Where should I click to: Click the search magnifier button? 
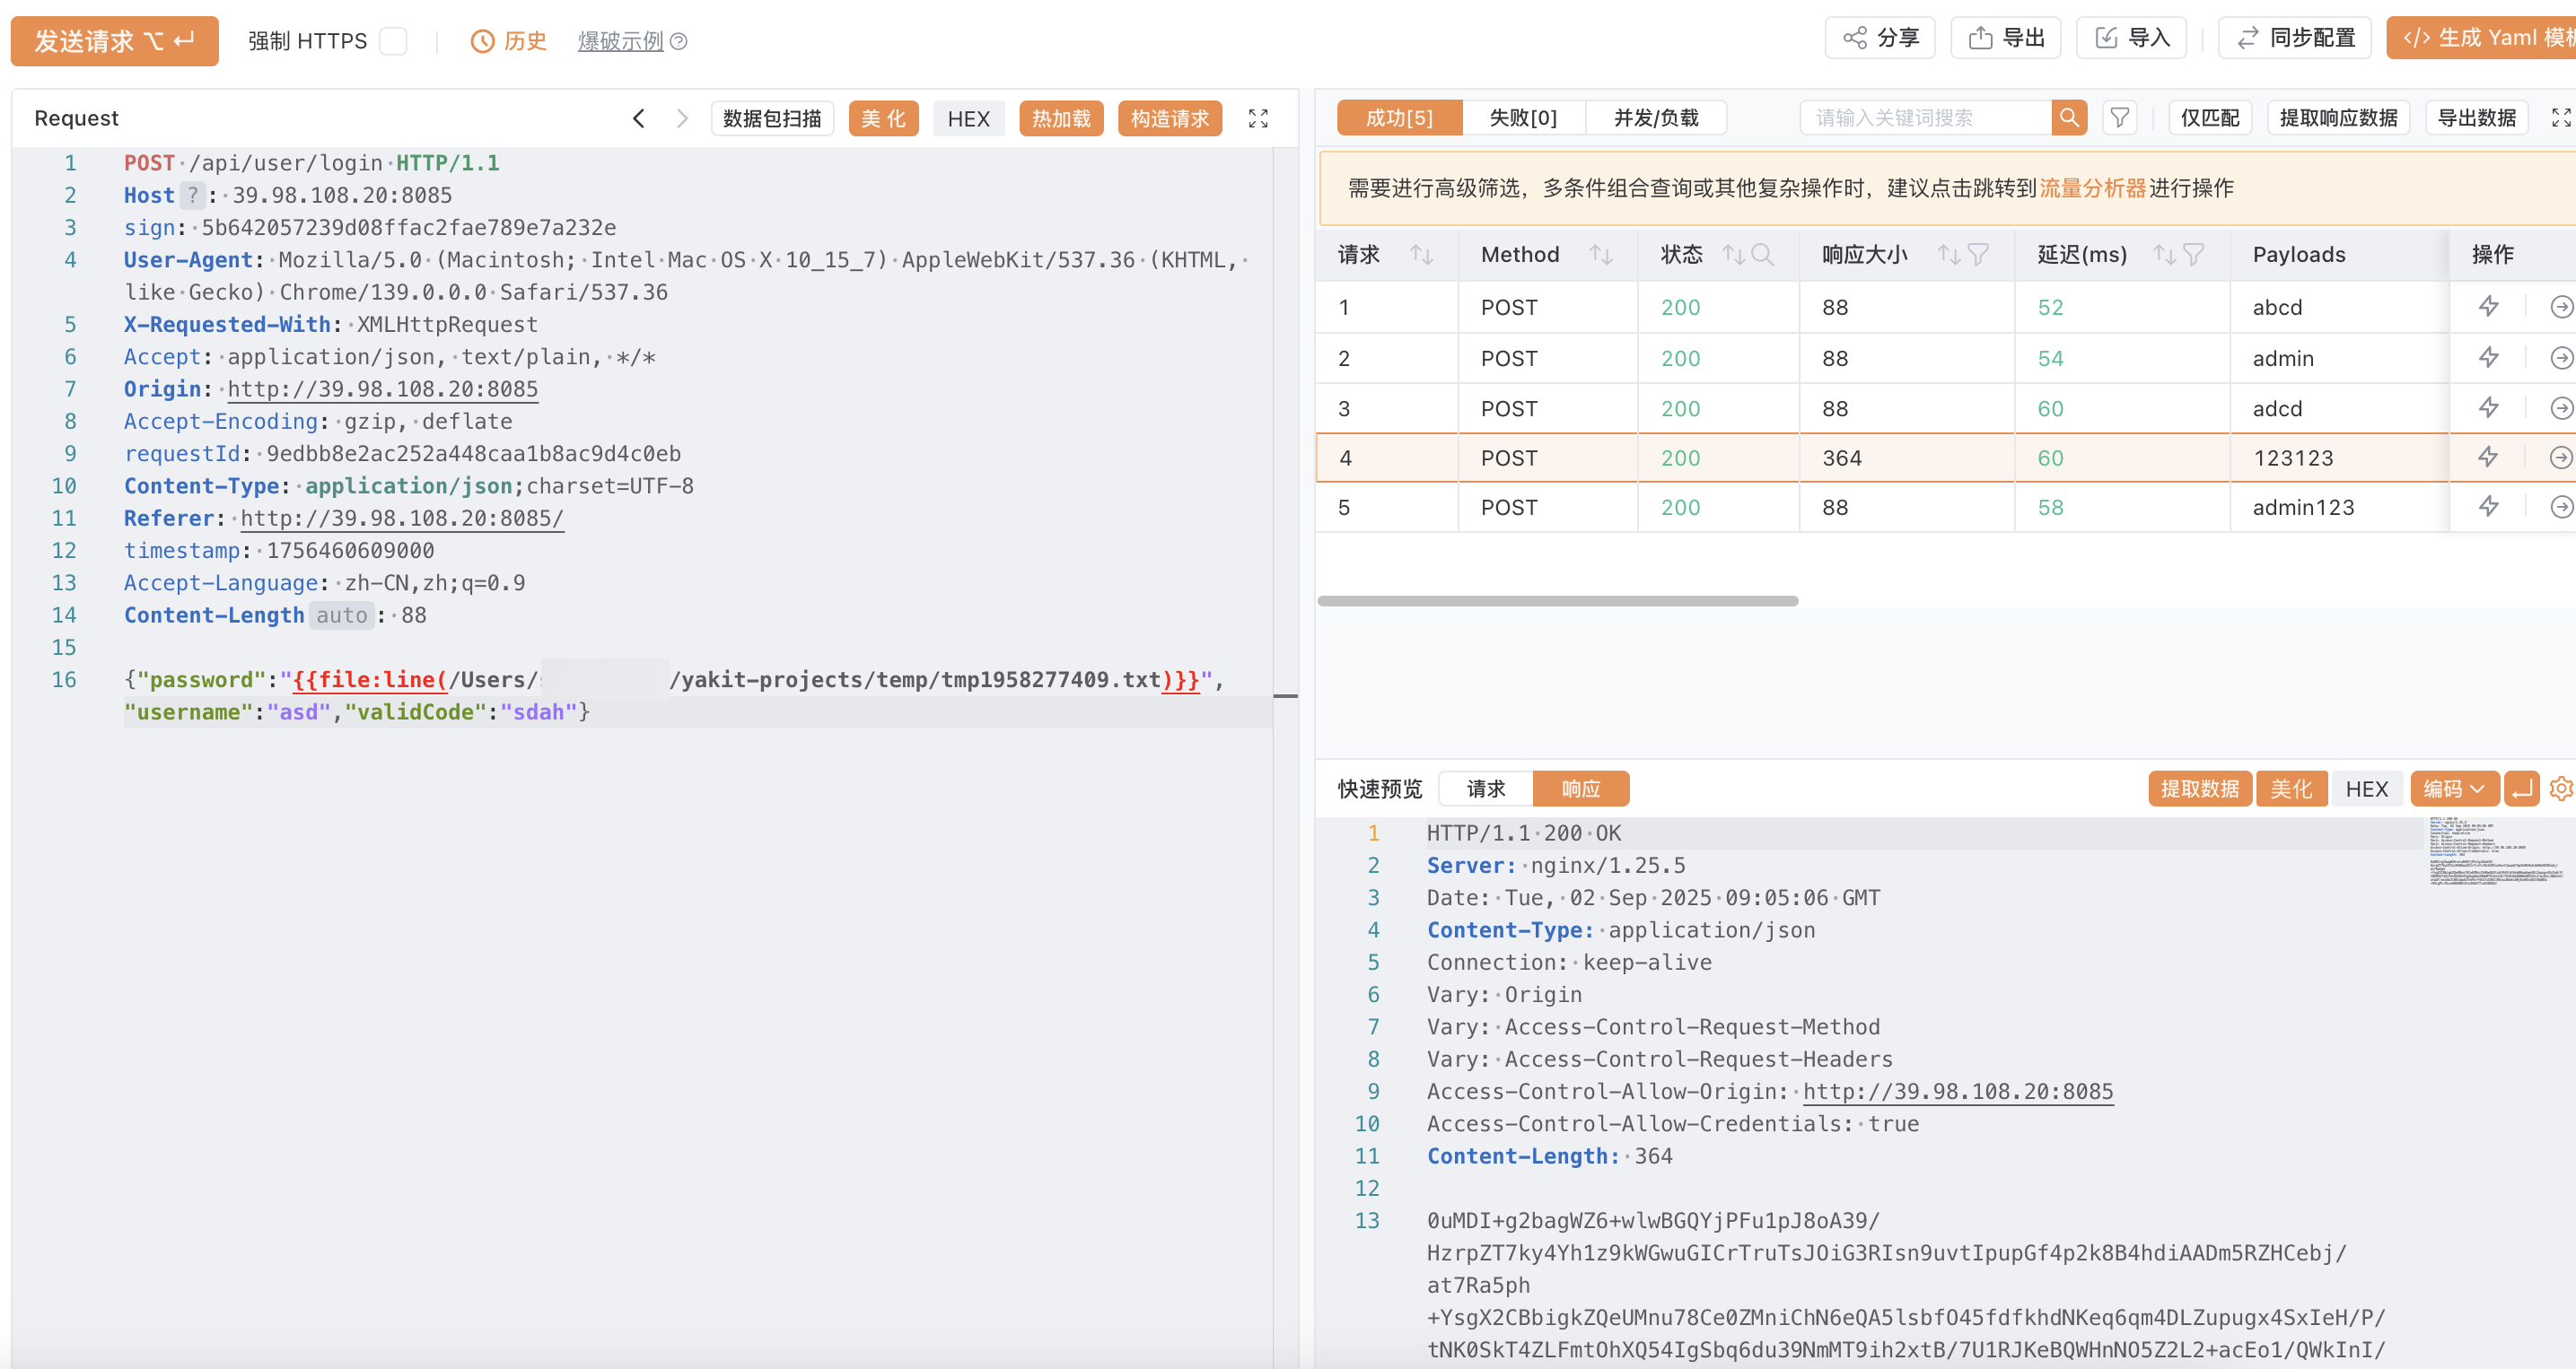click(2068, 118)
